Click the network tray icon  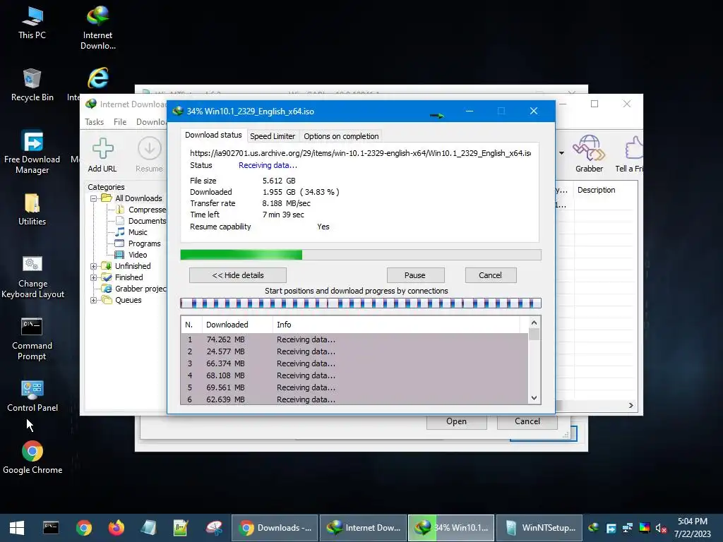coord(628,528)
